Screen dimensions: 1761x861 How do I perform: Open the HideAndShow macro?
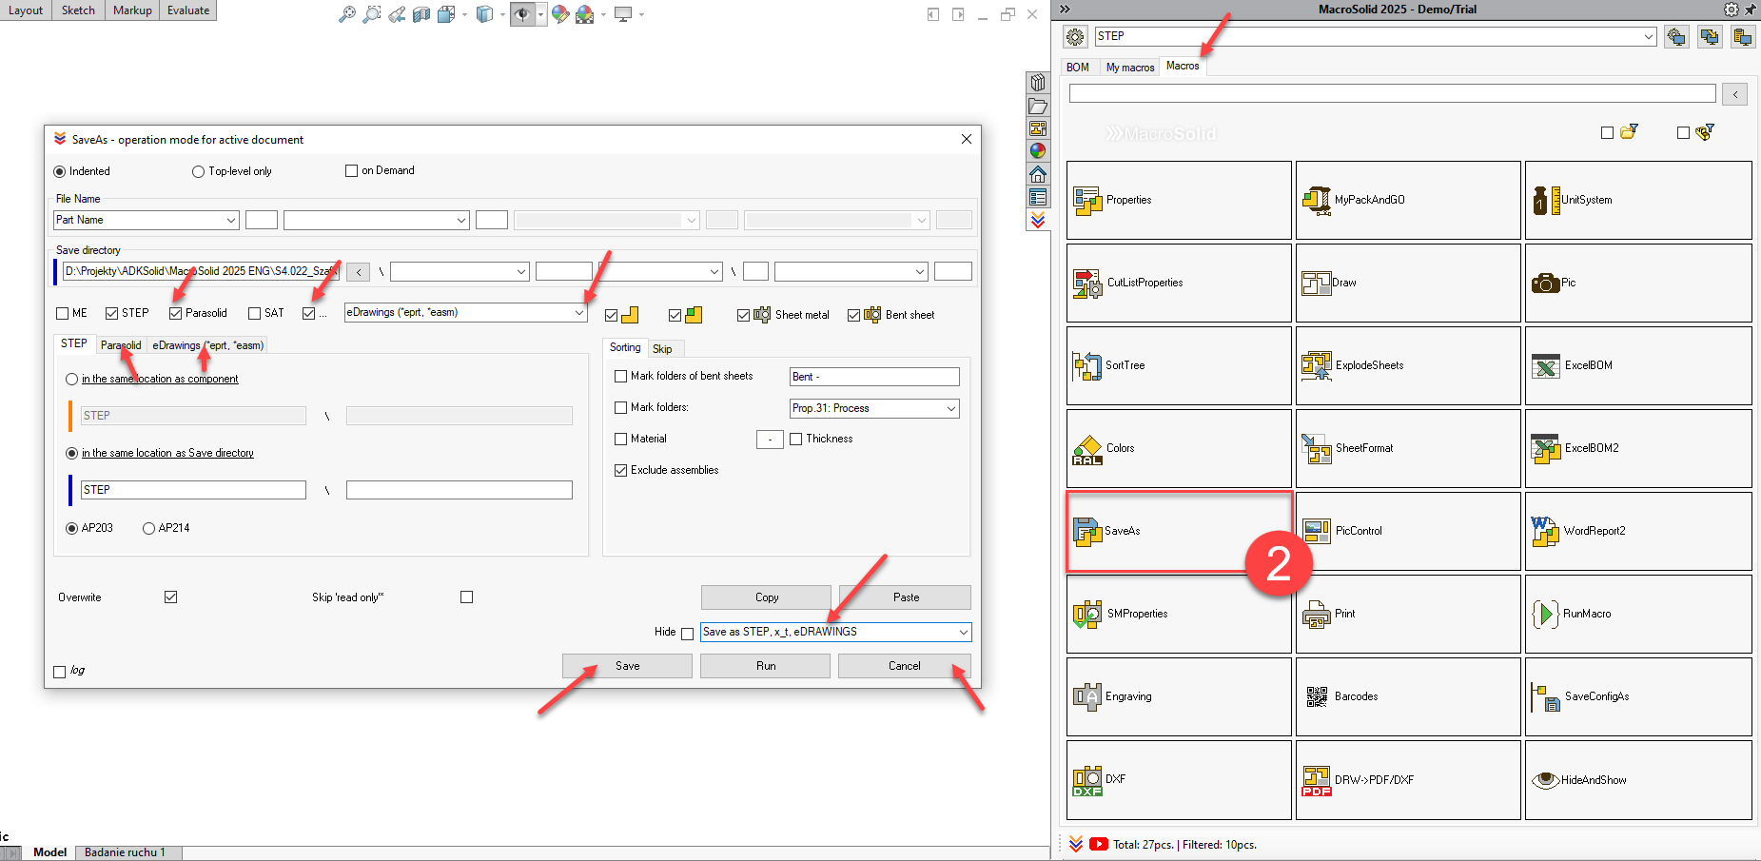coord(1637,780)
